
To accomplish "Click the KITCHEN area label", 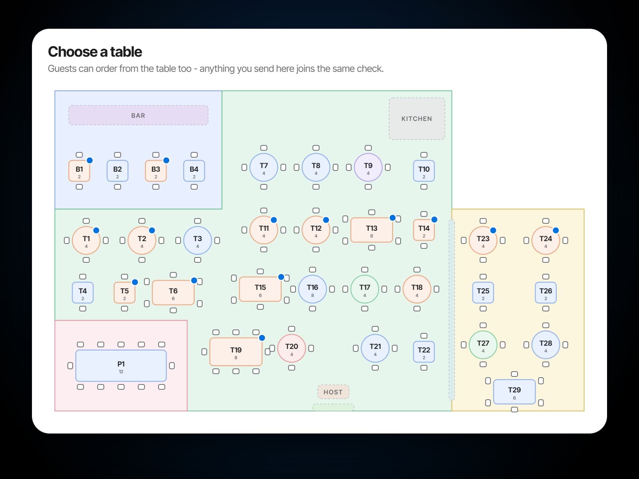I will coord(417,119).
